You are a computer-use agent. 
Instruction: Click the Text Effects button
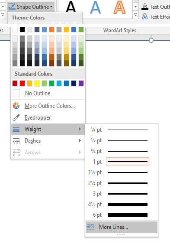tap(156, 16)
